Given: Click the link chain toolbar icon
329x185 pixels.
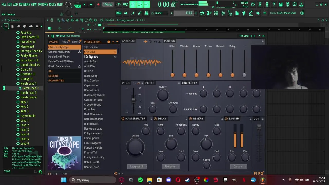Looking at the screenshot, I should pyautogui.click(x=140, y=13).
